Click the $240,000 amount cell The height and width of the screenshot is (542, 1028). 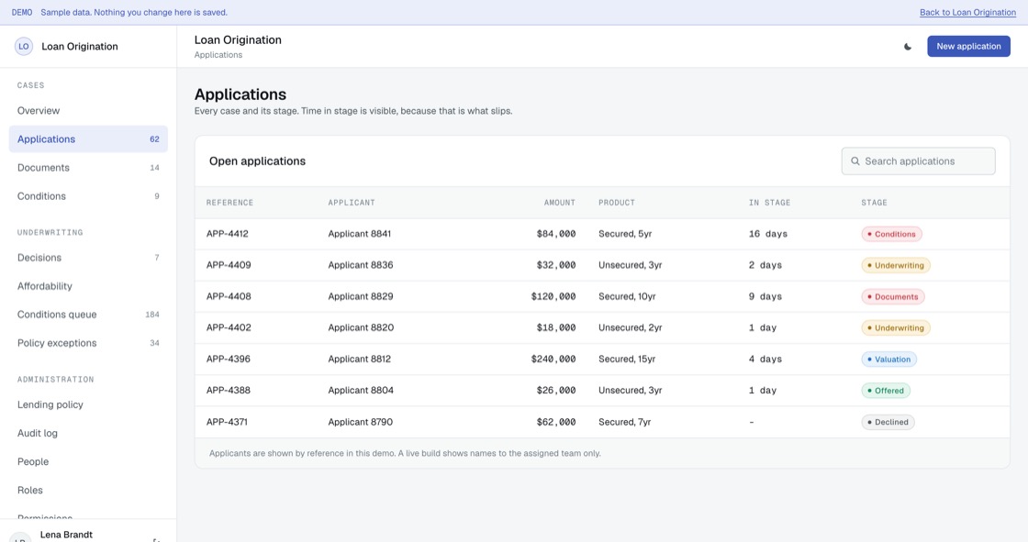(553, 359)
